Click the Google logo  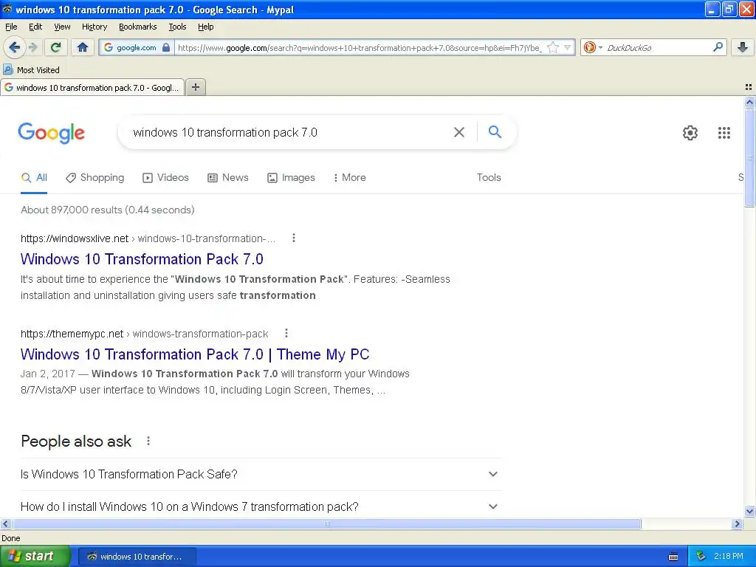52,133
